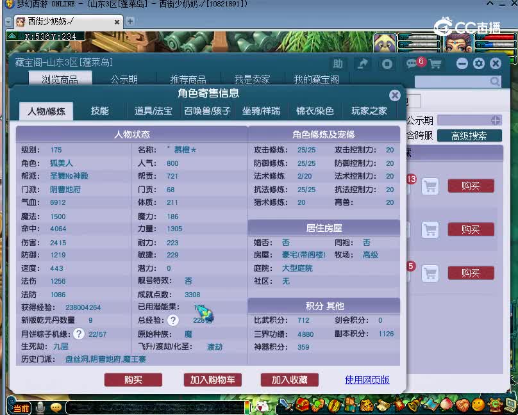Click the orange chat bubble icon in chat bar
The width and height of the screenshot is (518, 415).
point(56,408)
